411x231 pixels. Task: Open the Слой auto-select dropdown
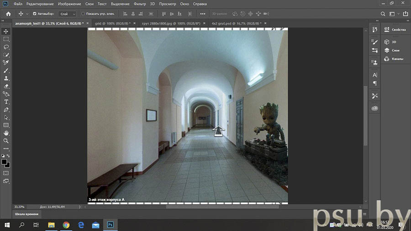(x=68, y=14)
